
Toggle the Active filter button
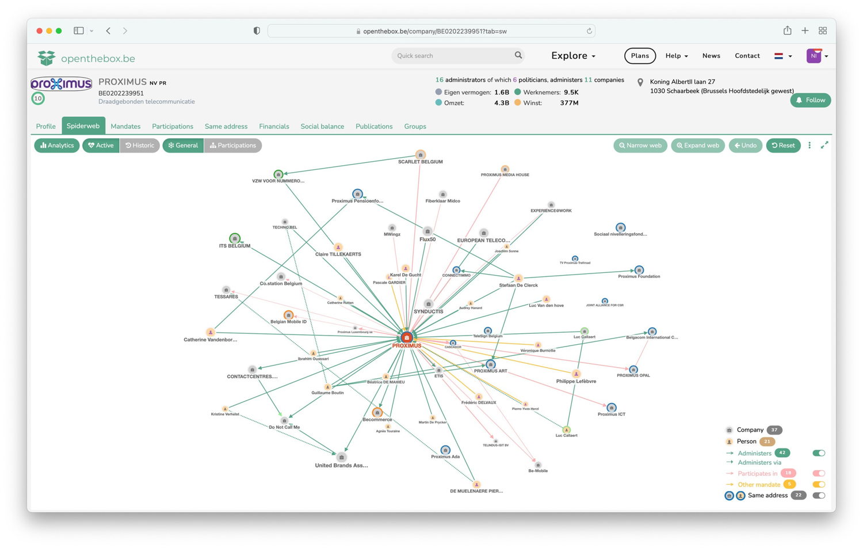[101, 146]
